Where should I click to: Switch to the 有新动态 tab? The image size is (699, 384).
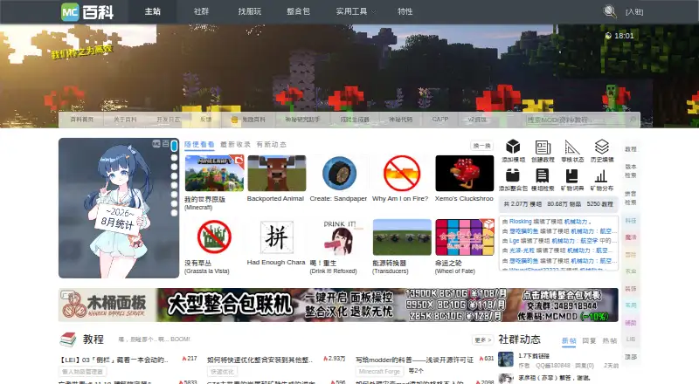coord(271,145)
